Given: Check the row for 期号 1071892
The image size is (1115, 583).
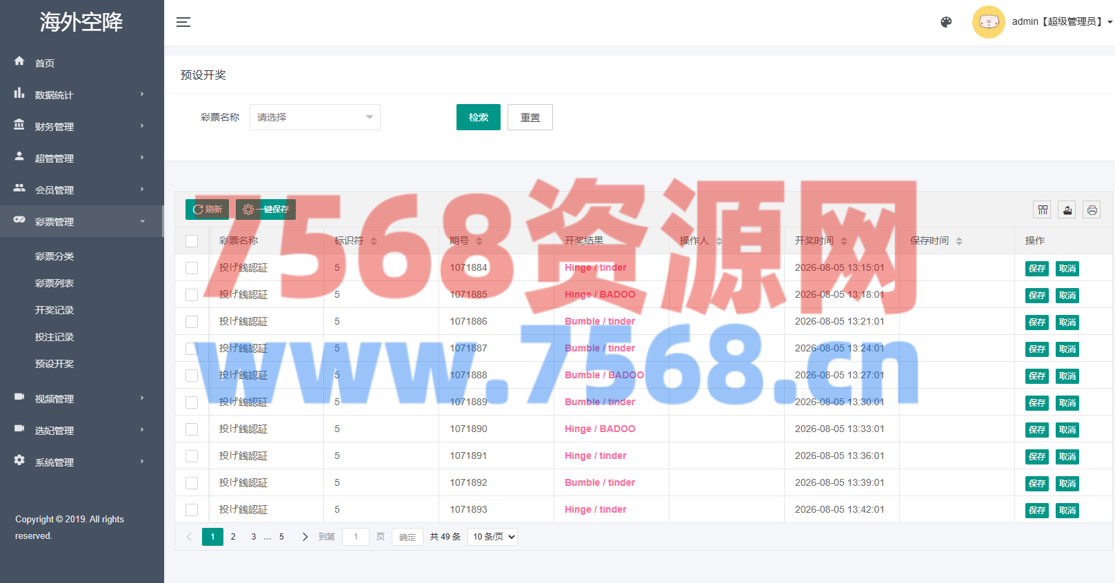Looking at the screenshot, I should point(192,483).
